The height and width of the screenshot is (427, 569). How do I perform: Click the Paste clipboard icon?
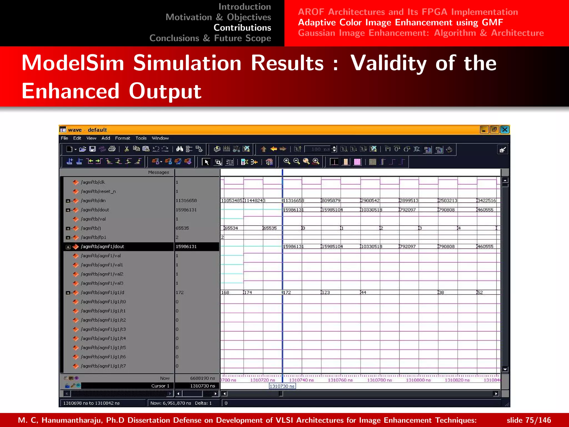(146, 149)
